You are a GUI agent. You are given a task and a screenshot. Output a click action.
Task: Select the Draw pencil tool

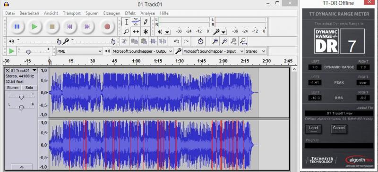pyautogui.click(x=146, y=22)
